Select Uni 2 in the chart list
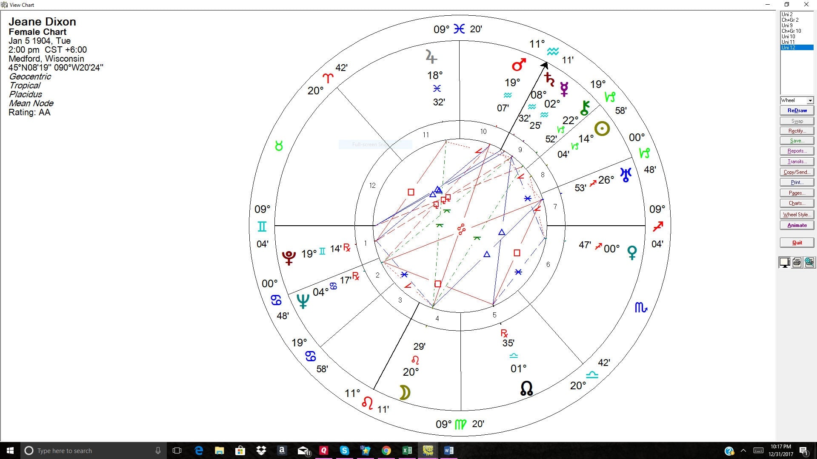The width and height of the screenshot is (817, 459). click(787, 14)
